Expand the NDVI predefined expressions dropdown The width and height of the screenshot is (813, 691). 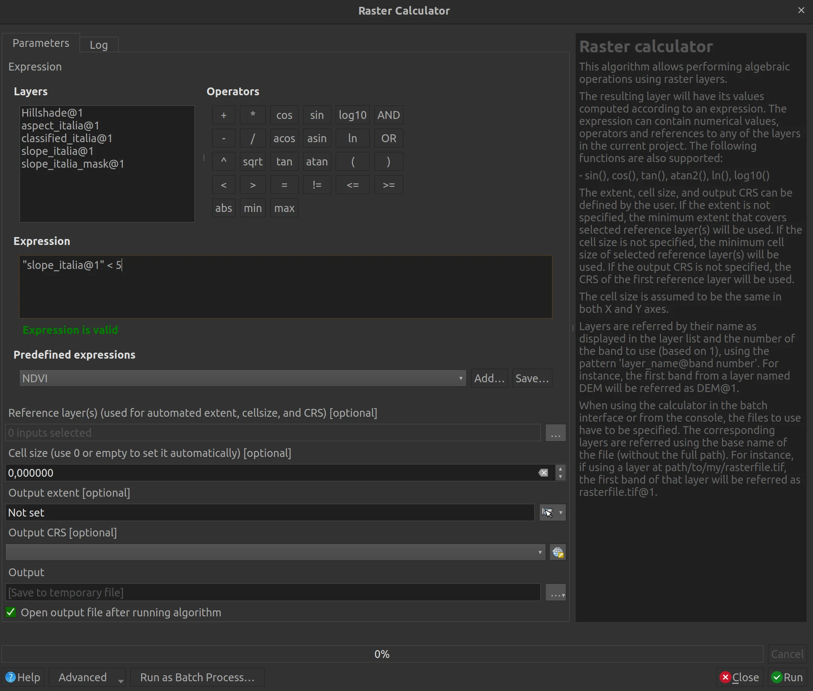(461, 379)
